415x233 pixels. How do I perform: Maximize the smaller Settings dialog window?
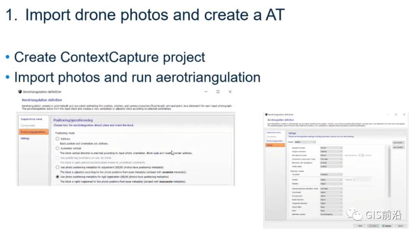pos(396,114)
